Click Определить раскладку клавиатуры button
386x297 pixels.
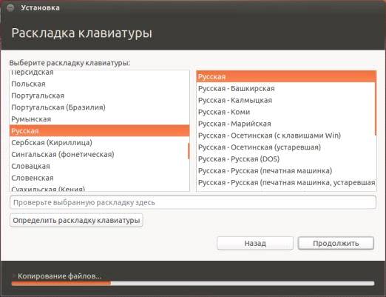[x=76, y=220]
